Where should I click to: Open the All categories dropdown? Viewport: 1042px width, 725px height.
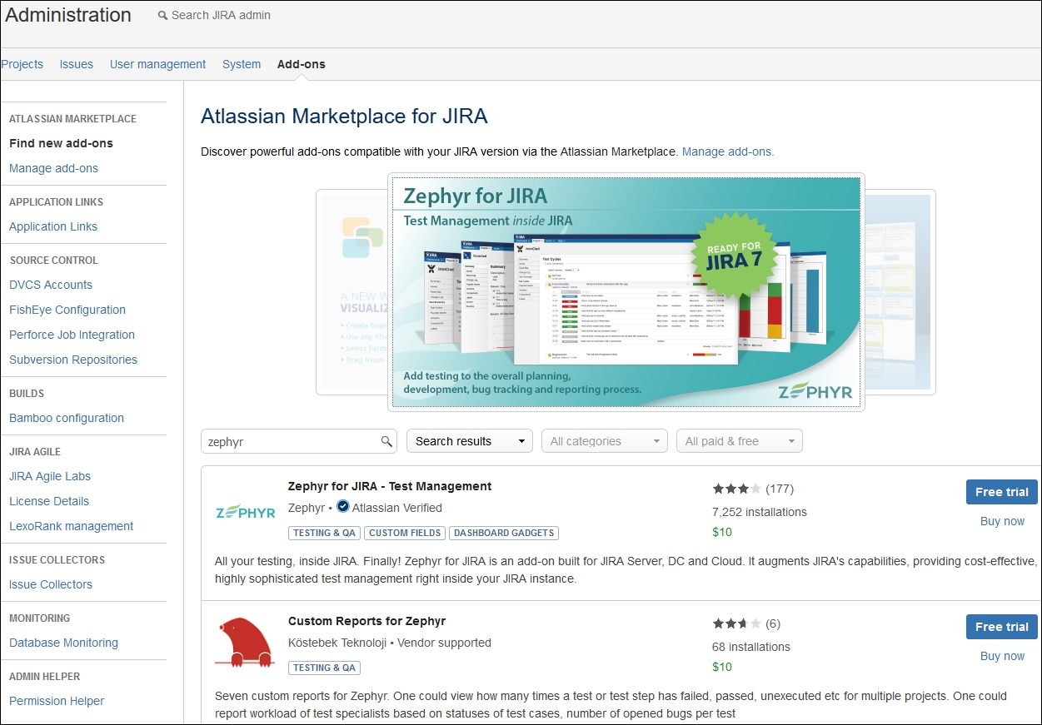pyautogui.click(x=605, y=441)
